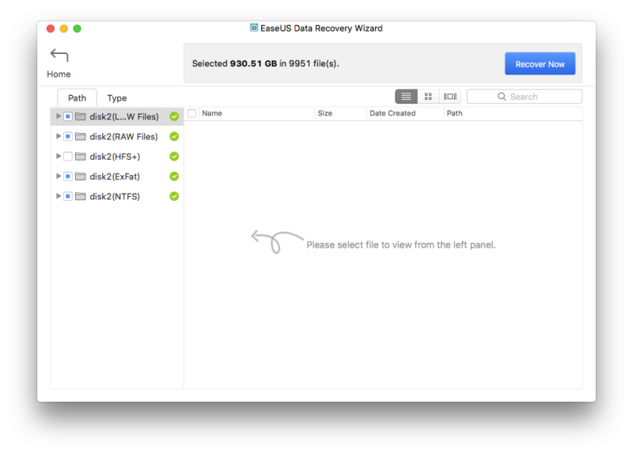
Task: Switch to cover flow view icon
Action: point(450,97)
